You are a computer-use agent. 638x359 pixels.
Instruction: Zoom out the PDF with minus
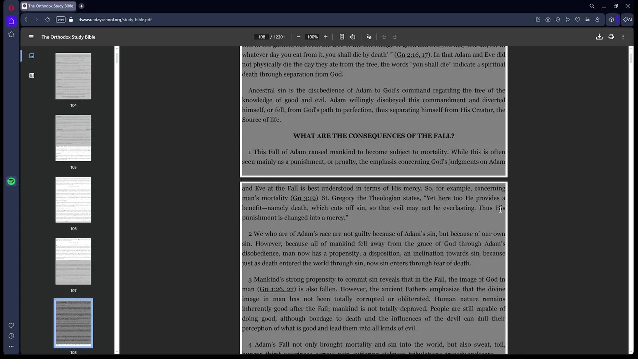[298, 37]
